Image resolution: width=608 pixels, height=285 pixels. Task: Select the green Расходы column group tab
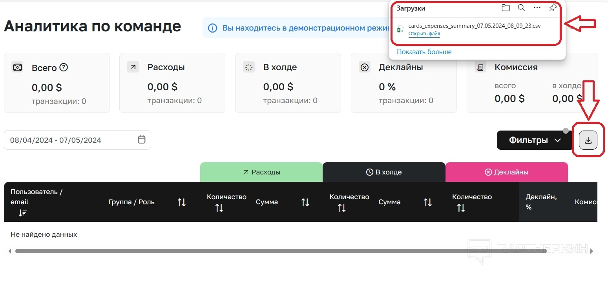[x=261, y=172]
